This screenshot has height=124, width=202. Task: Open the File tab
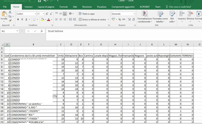[x=5, y=7]
